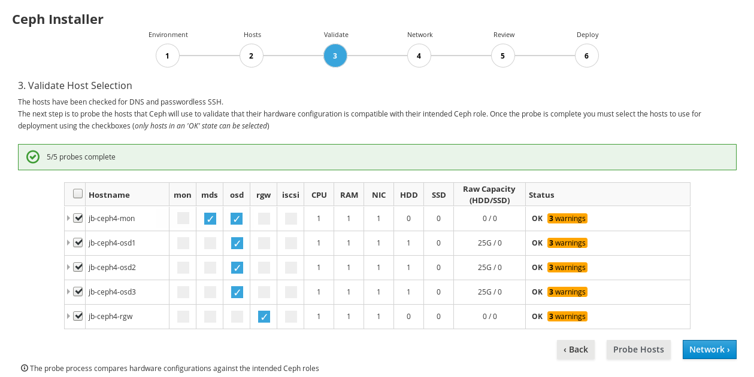Enable the mon role for jb-ceph4-rgw
754x377 pixels.
[x=183, y=317]
